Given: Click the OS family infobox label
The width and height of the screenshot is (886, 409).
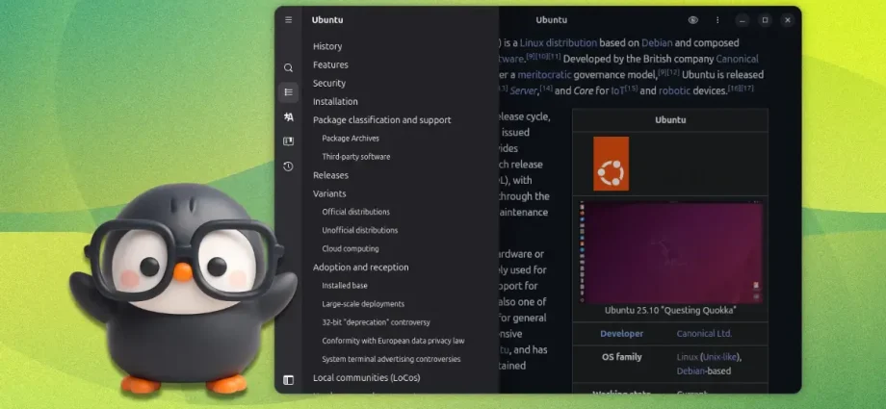Looking at the screenshot, I should coord(621,357).
